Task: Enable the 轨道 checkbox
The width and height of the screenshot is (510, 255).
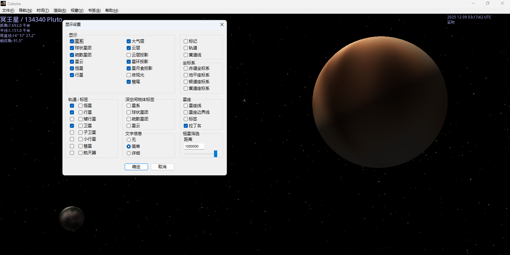Action: 186,48
